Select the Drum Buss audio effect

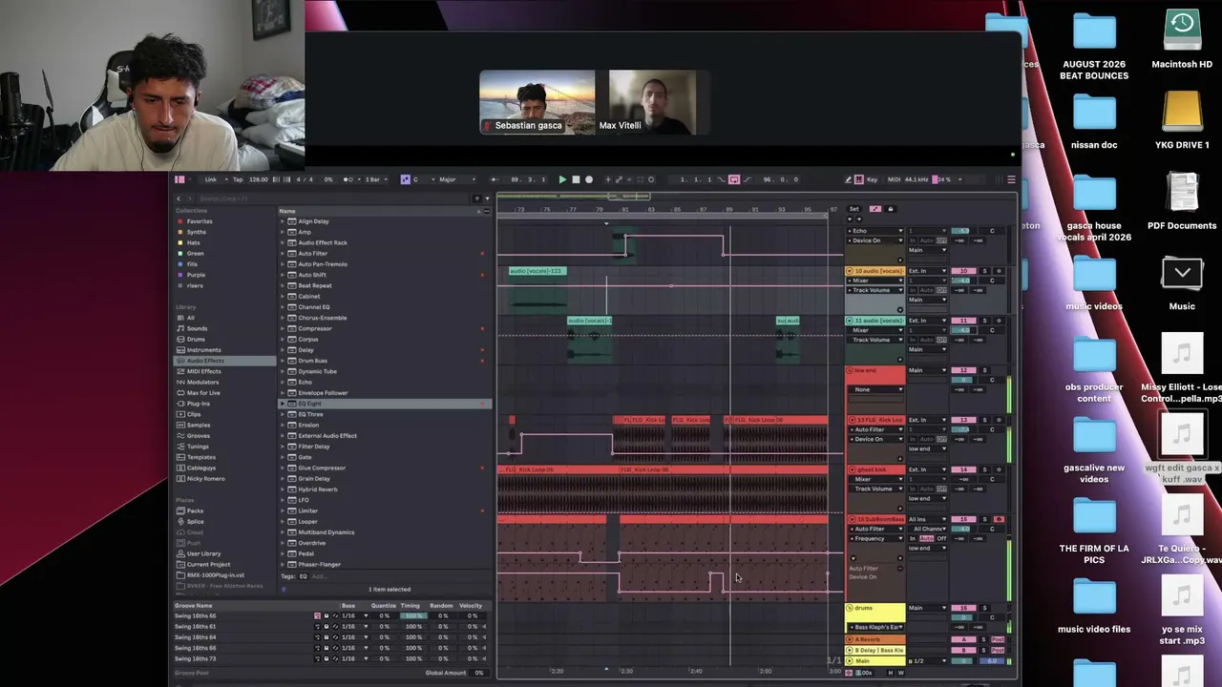pyautogui.click(x=313, y=361)
